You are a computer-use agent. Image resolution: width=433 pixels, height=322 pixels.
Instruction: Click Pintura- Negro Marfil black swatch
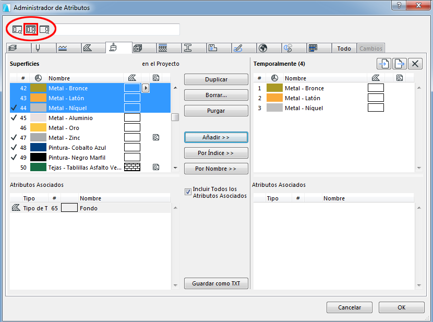point(38,158)
